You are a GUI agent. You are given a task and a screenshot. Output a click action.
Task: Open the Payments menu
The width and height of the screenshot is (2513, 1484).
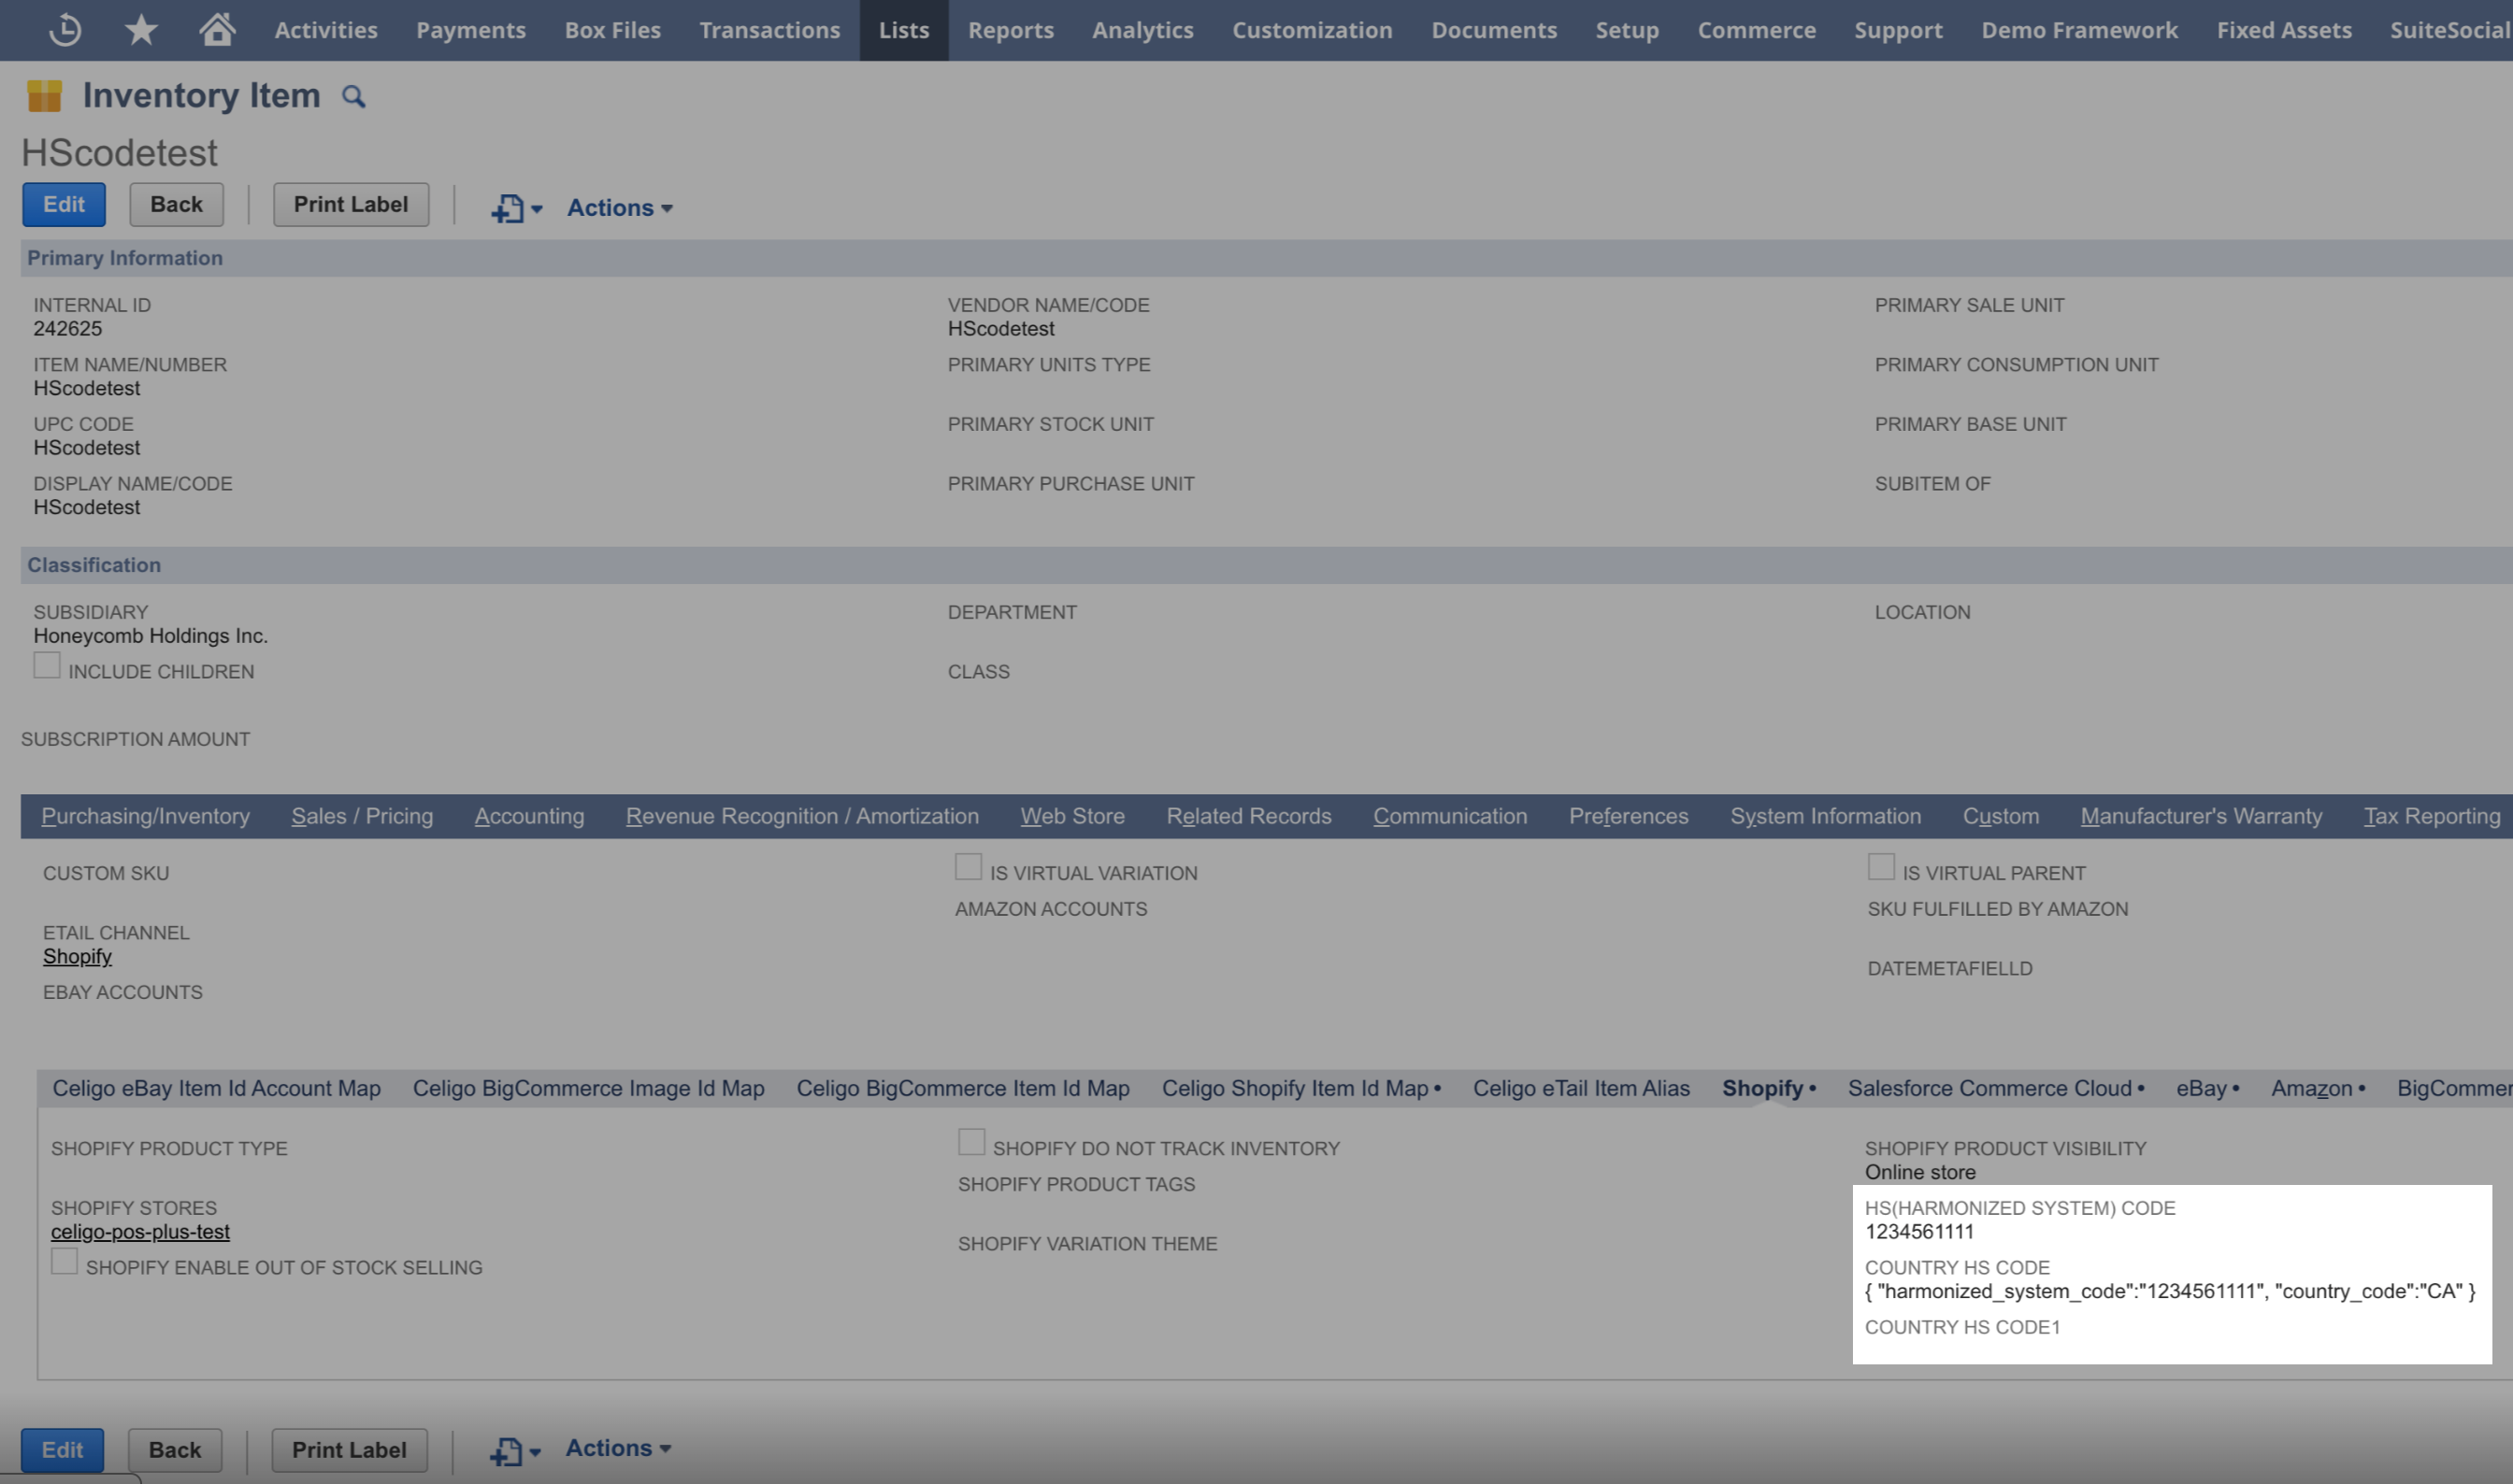pos(471,30)
